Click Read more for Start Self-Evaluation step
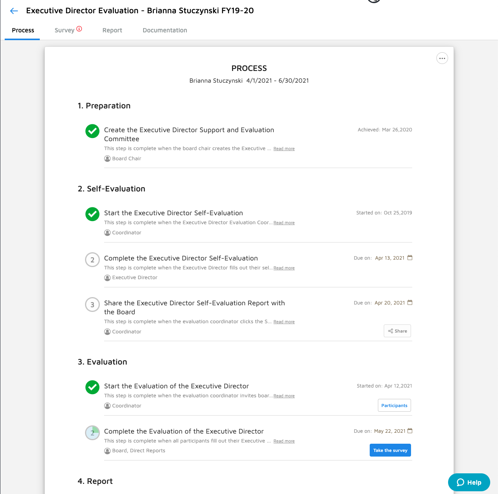This screenshot has width=498, height=494. 284,223
